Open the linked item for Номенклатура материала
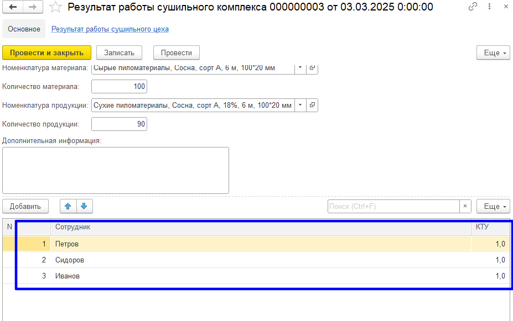Screen dimensions: 513x321 [312, 68]
